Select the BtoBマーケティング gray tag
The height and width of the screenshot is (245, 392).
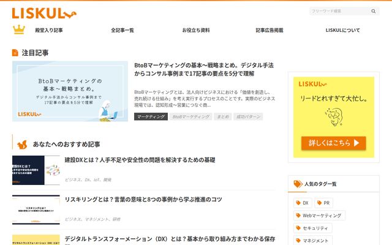pos(191,116)
